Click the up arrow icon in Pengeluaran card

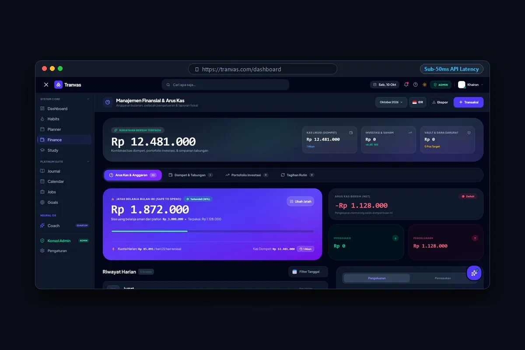tap(475, 238)
